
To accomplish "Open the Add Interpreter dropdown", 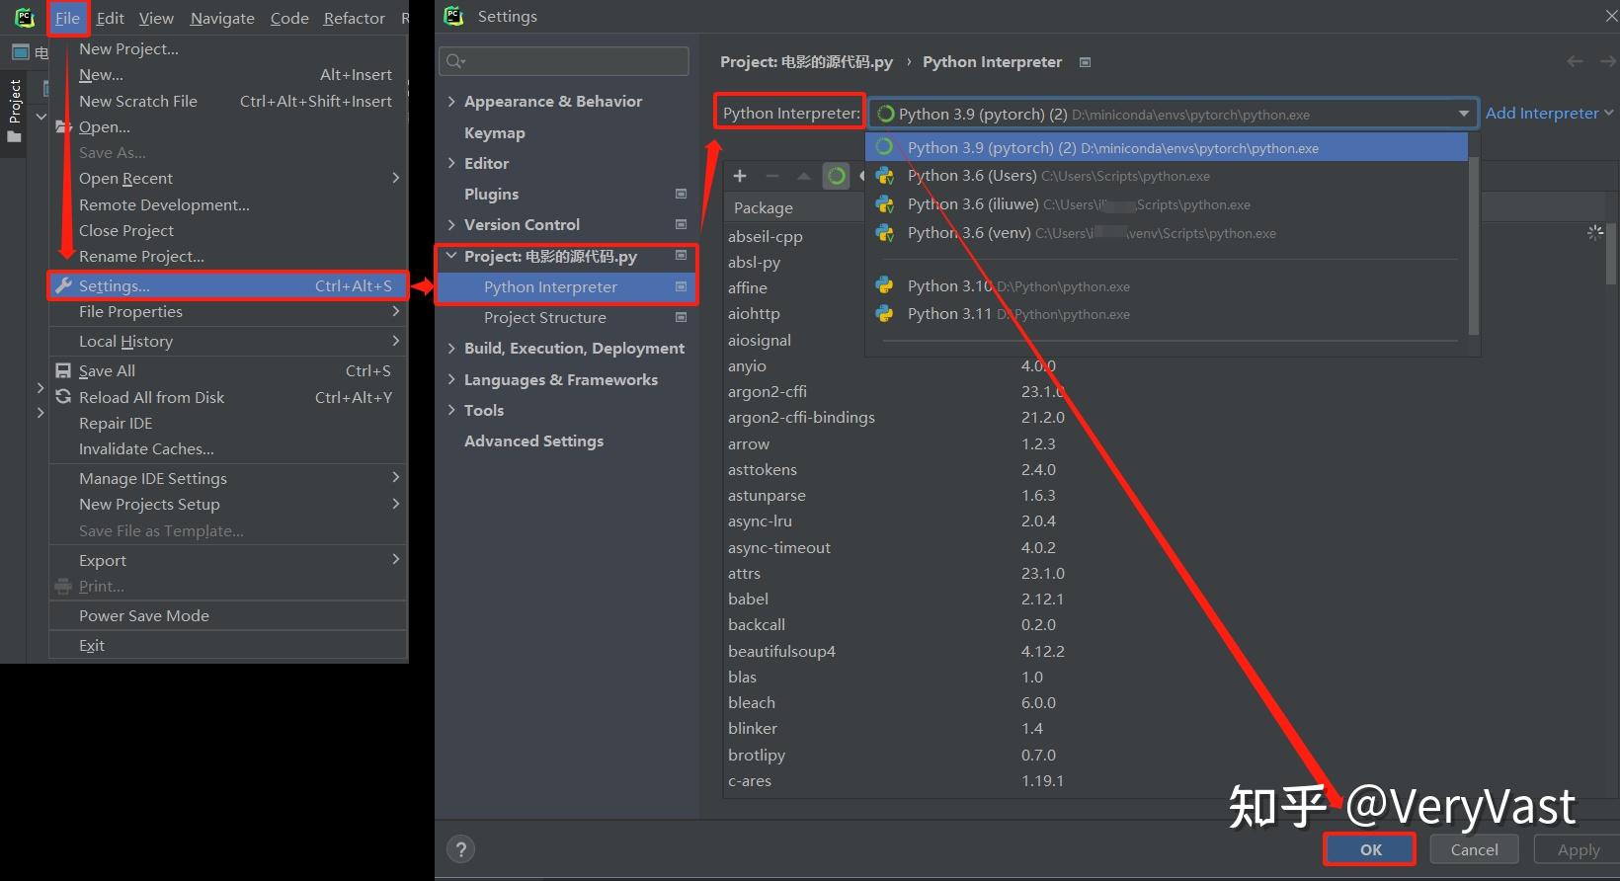I will [1549, 114].
